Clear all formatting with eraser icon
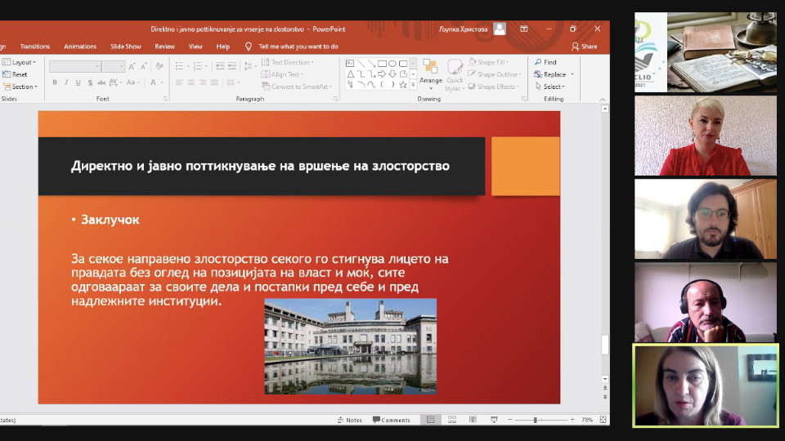 pos(159,66)
